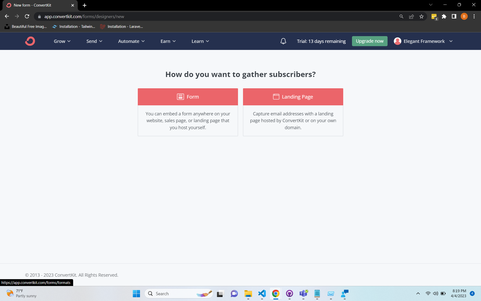Select the Landing Page icon
Viewport: 481px width, 301px height.
276,97
